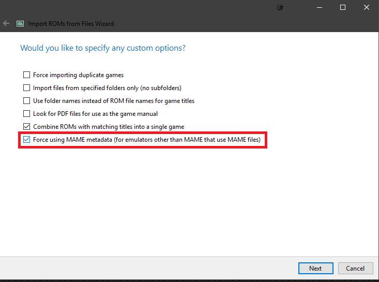
Task: Enable the PDF game manual checkbox
Action: pyautogui.click(x=26, y=113)
